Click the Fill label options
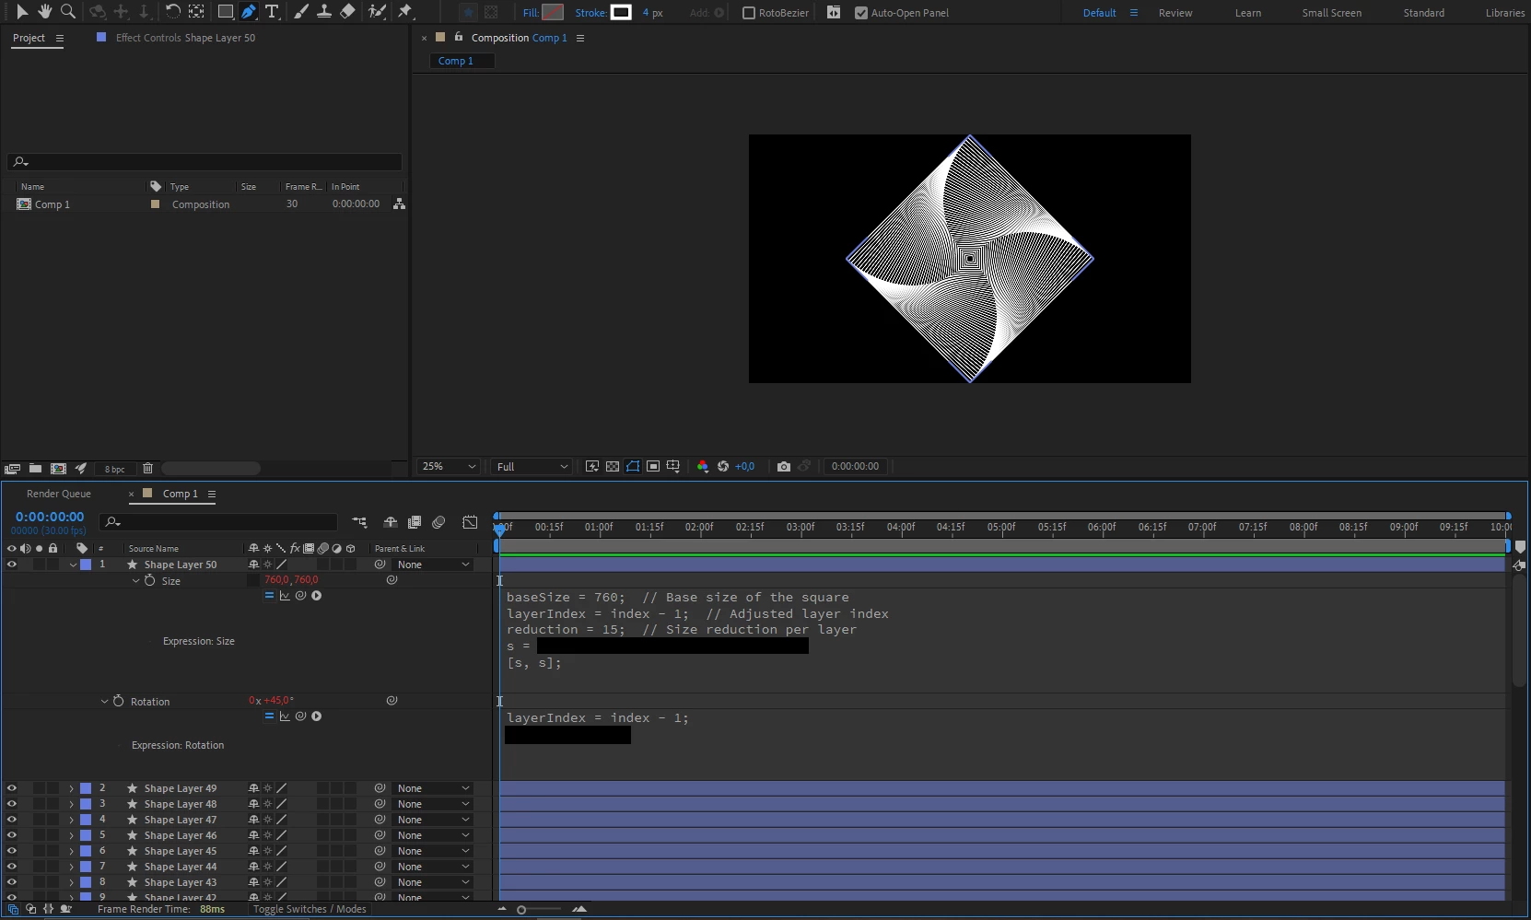1531x920 pixels. (531, 13)
